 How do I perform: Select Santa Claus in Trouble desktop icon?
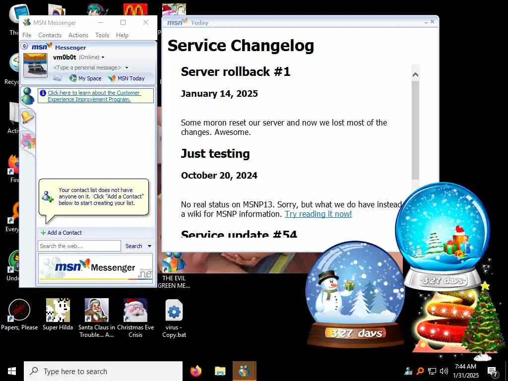[97, 318]
